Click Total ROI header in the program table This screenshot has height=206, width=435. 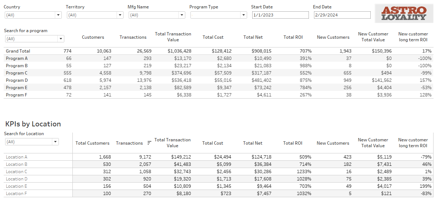(x=293, y=37)
